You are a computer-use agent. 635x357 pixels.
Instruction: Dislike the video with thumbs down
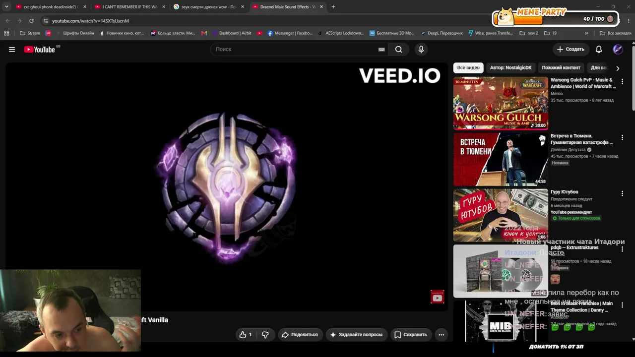point(265,335)
